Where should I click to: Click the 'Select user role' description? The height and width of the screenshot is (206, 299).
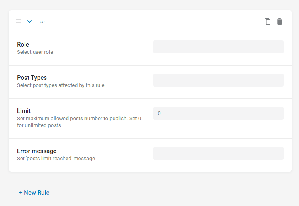[x=35, y=52]
